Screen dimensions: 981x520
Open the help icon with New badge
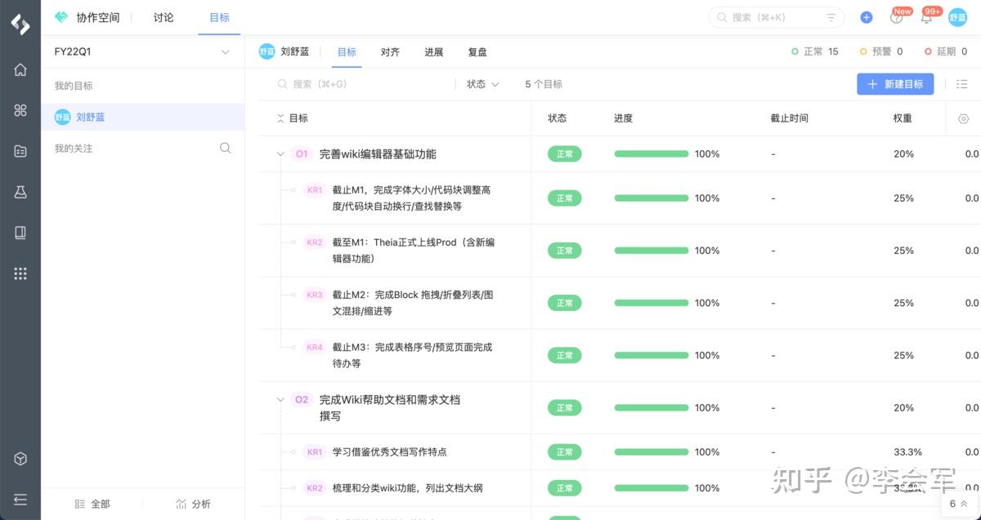[x=897, y=16]
